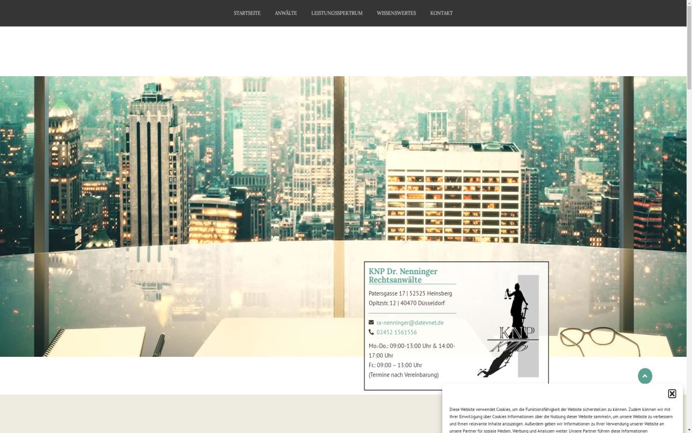The width and height of the screenshot is (692, 433).
Task: Click the telephone handset icon
Action: click(371, 333)
